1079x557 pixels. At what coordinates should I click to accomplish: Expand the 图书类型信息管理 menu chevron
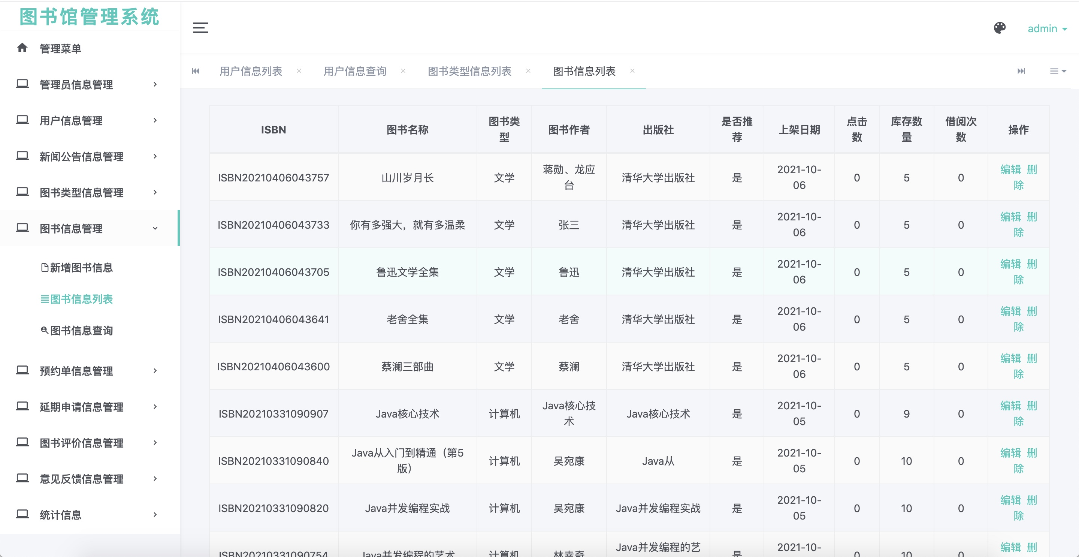click(x=155, y=192)
